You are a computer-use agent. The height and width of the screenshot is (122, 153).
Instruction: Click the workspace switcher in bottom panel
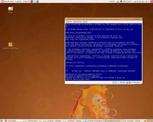(x=150, y=120)
